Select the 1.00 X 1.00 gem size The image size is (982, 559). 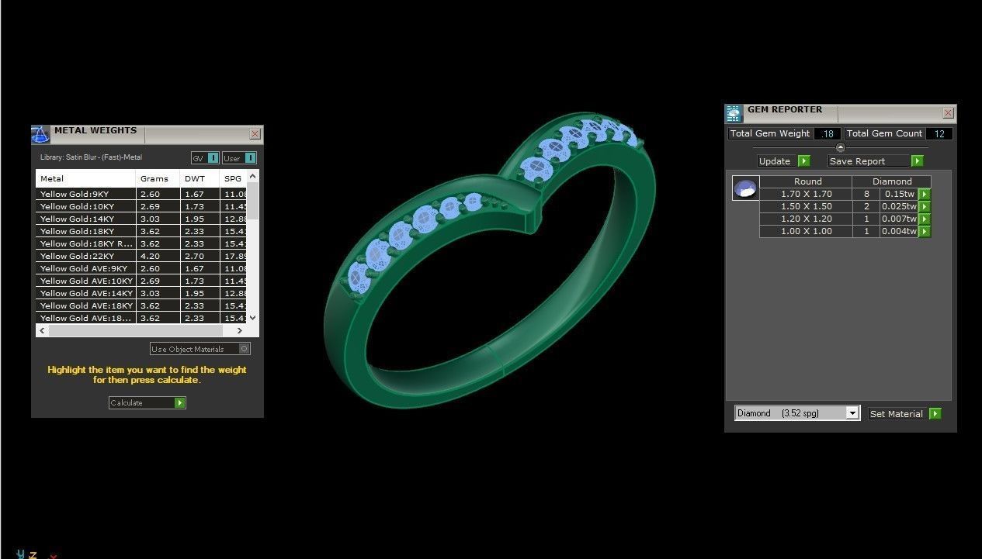[806, 231]
